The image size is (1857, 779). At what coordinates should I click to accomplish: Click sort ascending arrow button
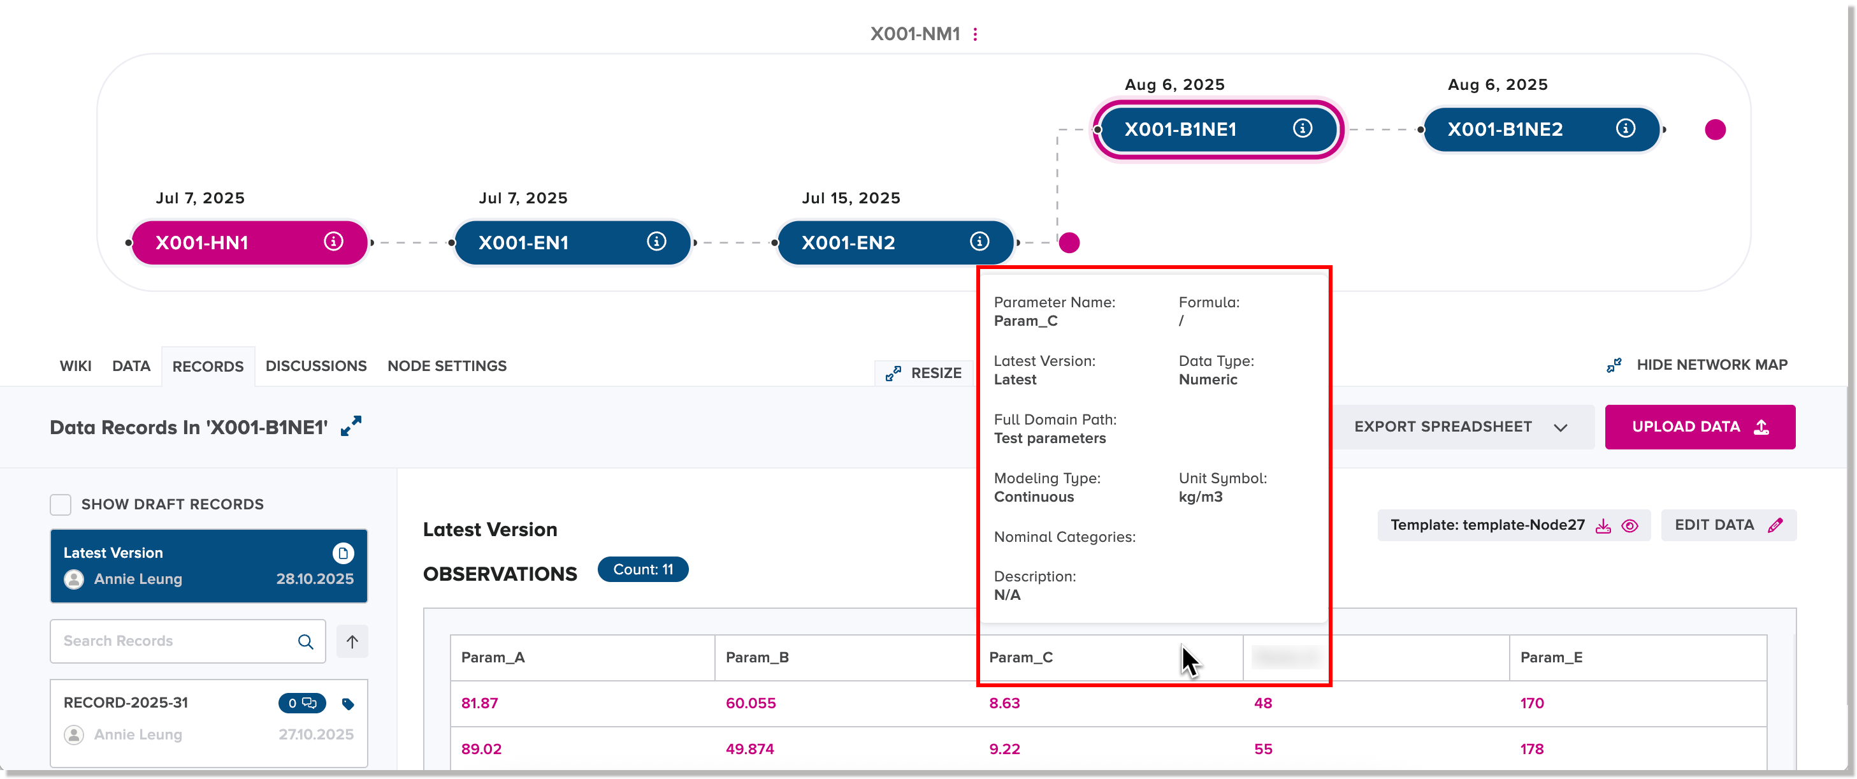(x=352, y=641)
